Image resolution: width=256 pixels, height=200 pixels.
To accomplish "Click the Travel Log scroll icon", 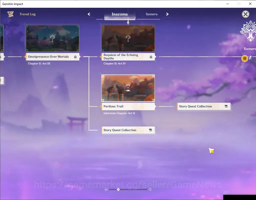I will 10,14.
